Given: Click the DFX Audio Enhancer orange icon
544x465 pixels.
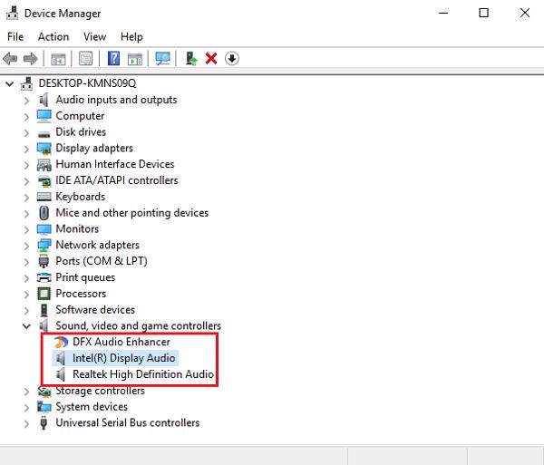Looking at the screenshot, I should click(x=61, y=342).
